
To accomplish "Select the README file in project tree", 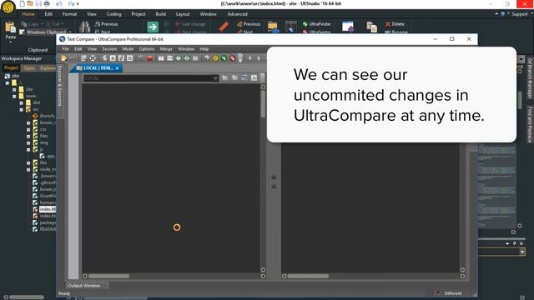I will pos(48,229).
